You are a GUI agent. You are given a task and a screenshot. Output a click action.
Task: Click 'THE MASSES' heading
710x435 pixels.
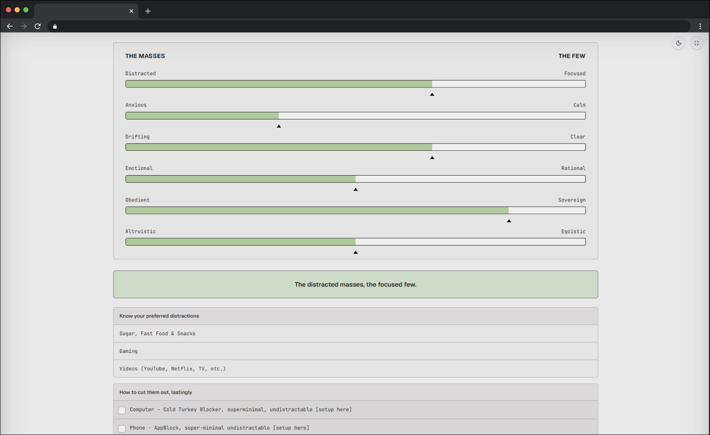pyautogui.click(x=145, y=56)
